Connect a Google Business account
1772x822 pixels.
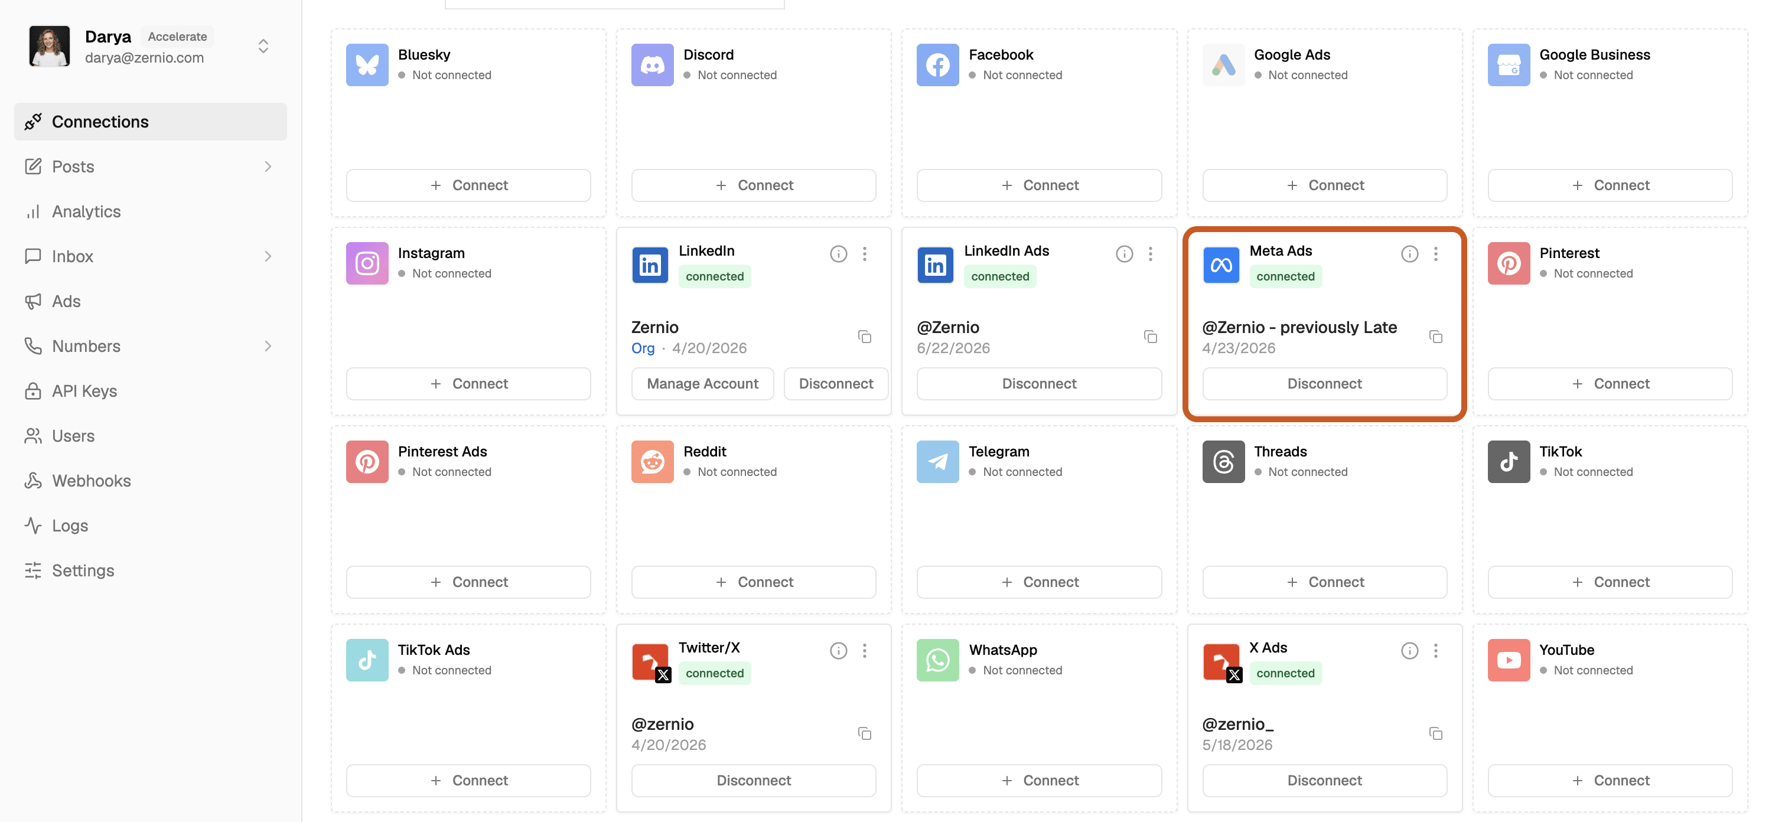pos(1610,185)
